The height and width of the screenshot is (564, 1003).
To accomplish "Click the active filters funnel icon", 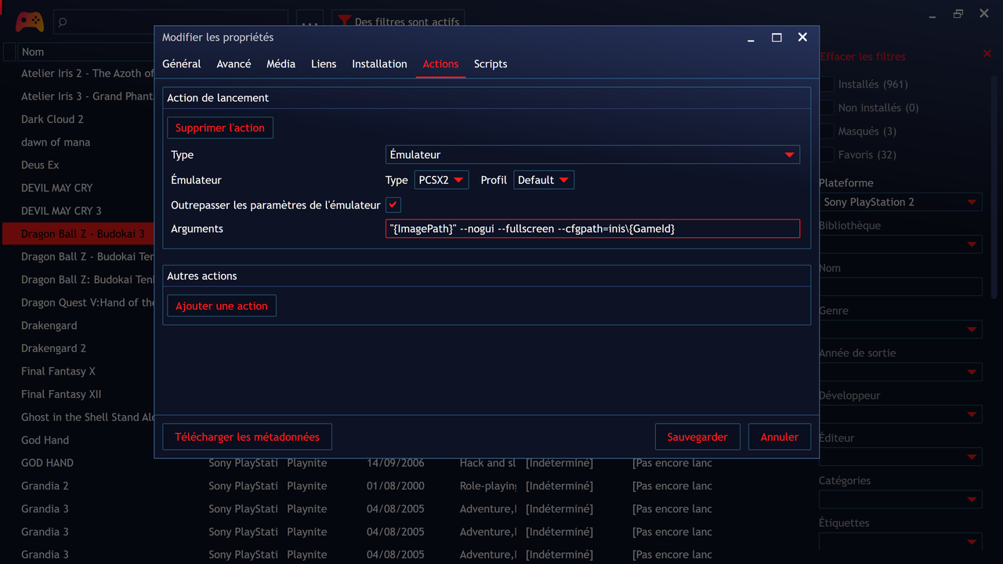I will tap(343, 21).
